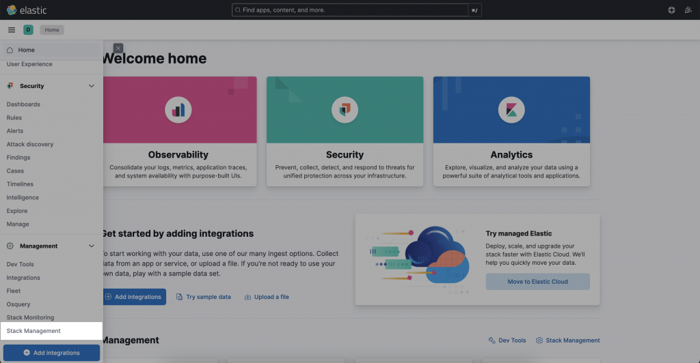Screen dimensions: 700x363
Task: Click the sidebar Add integrations button
Action: pyautogui.click(x=51, y=353)
